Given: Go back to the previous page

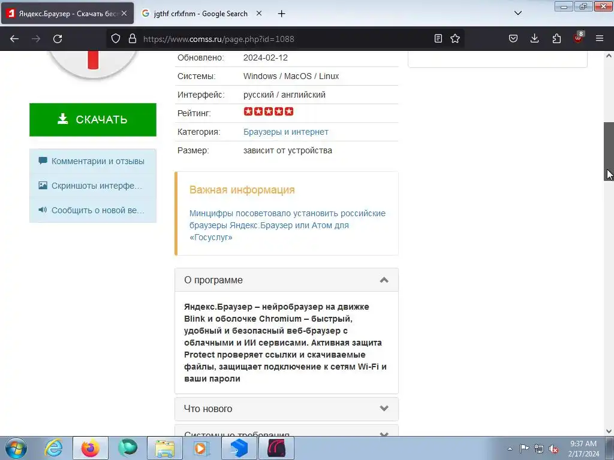Looking at the screenshot, I should pyautogui.click(x=14, y=39).
